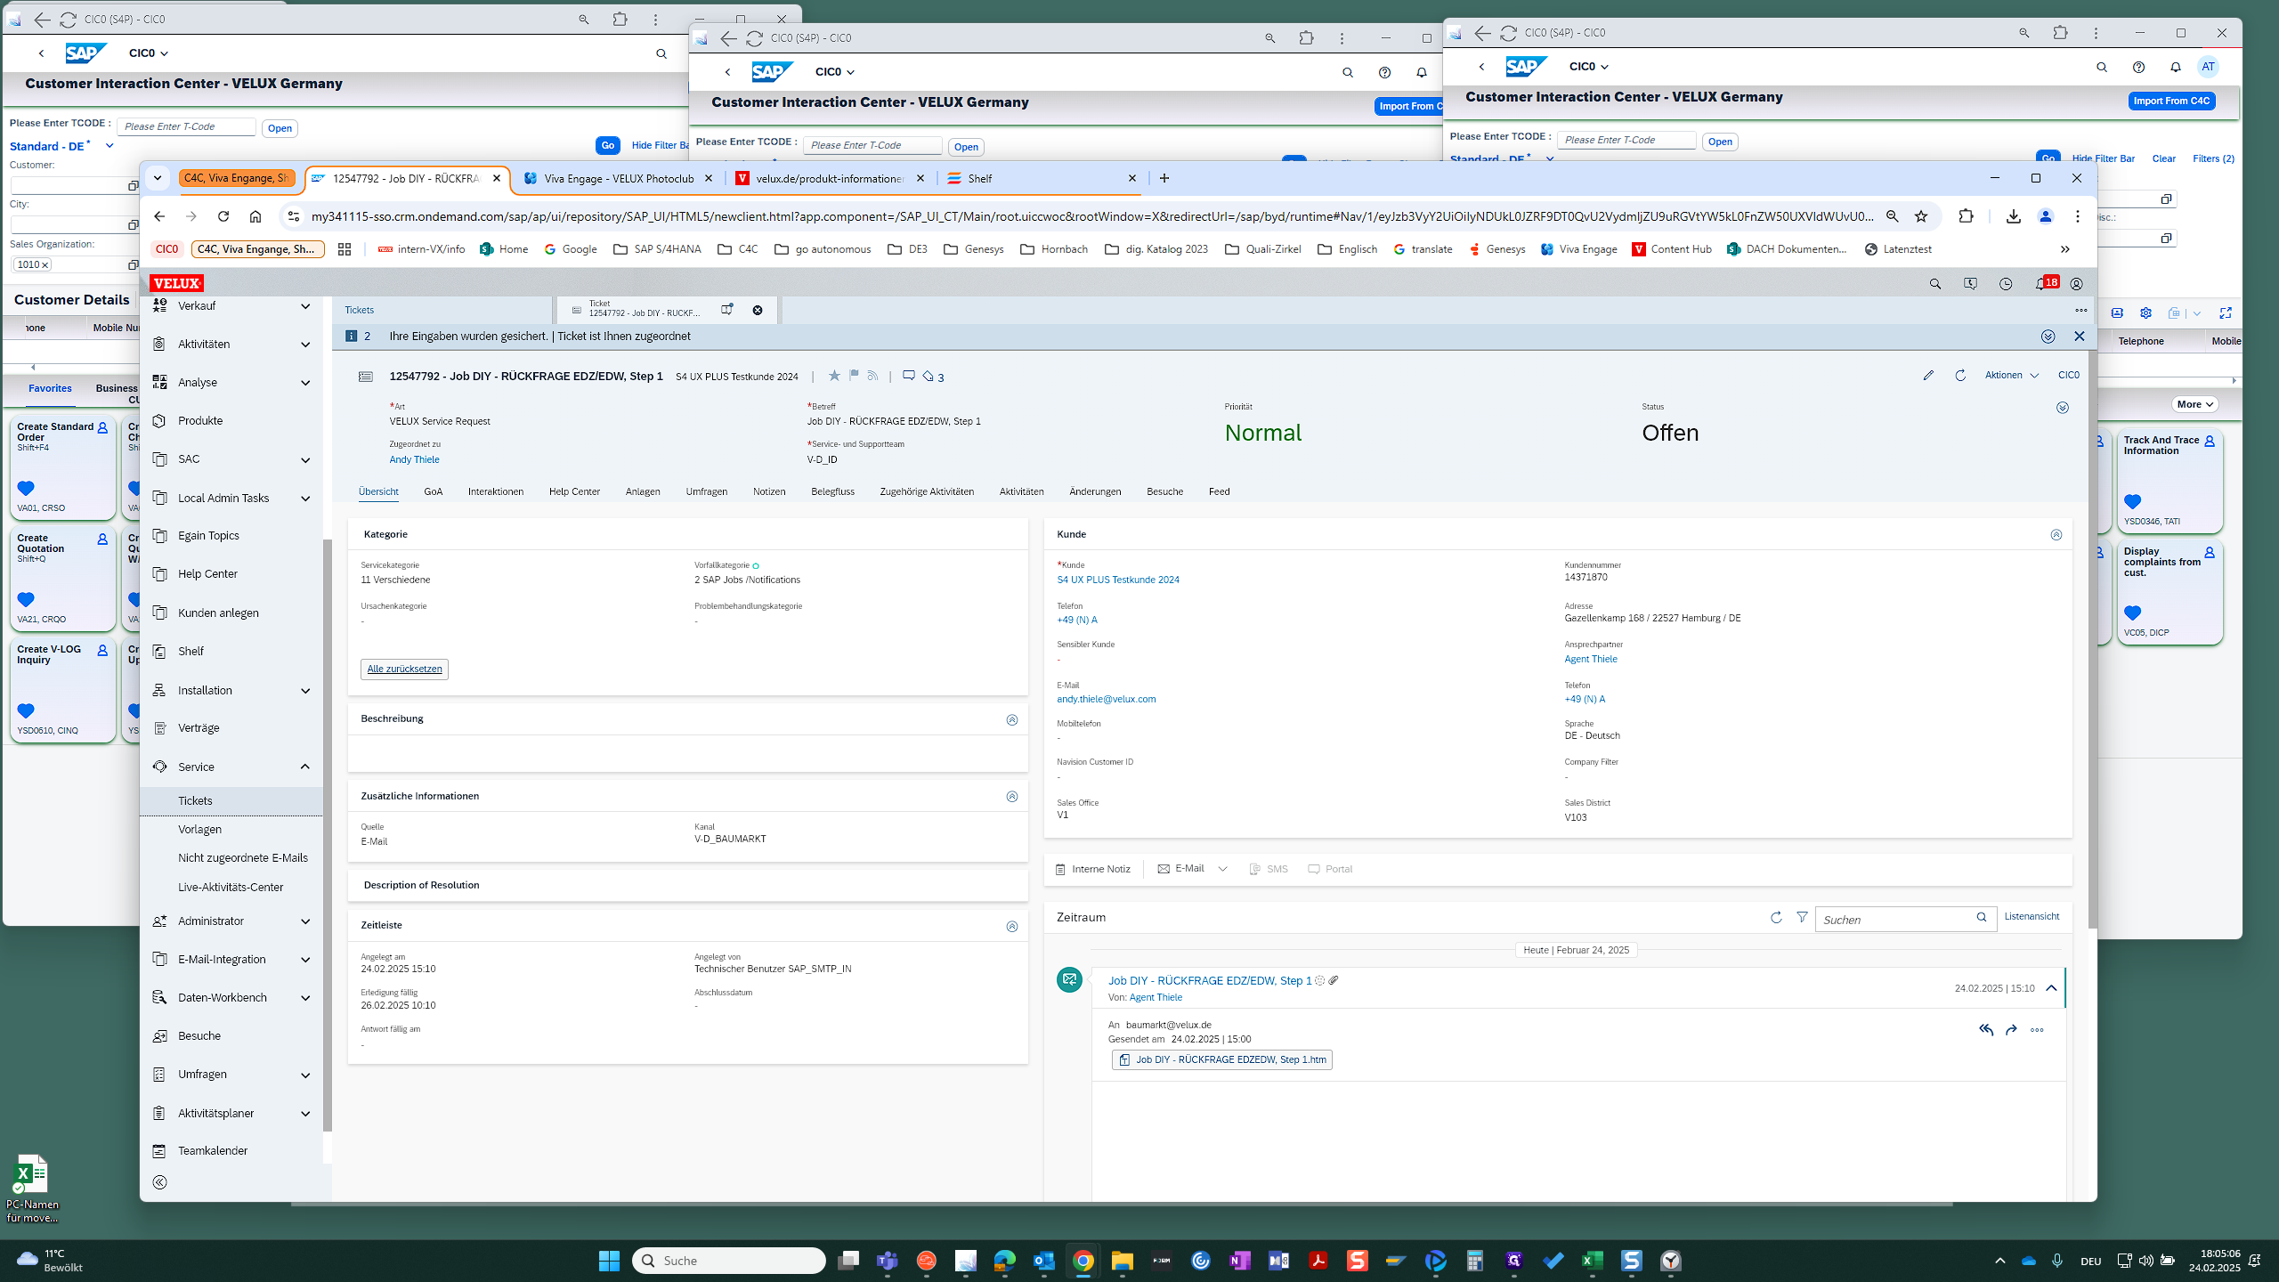Mark ticket as favorite with star icon
Viewport: 2279px width, 1282px height.
coord(834,376)
